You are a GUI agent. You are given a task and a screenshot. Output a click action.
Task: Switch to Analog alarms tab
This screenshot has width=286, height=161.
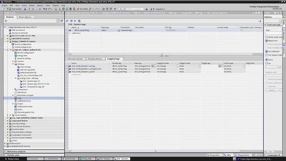click(x=95, y=59)
